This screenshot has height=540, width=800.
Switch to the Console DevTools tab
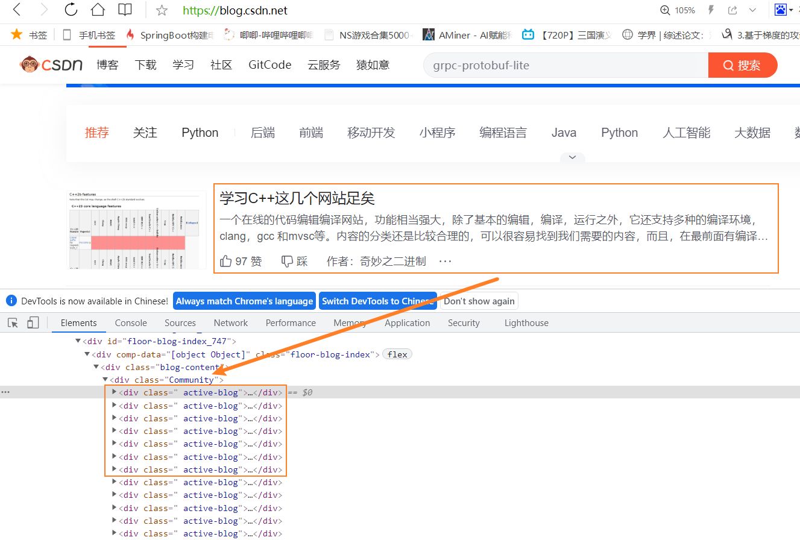[x=131, y=323]
